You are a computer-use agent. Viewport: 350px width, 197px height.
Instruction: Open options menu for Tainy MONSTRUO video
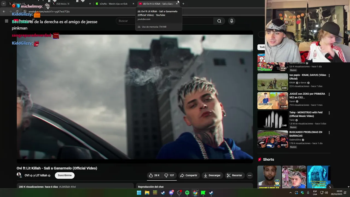point(329,113)
